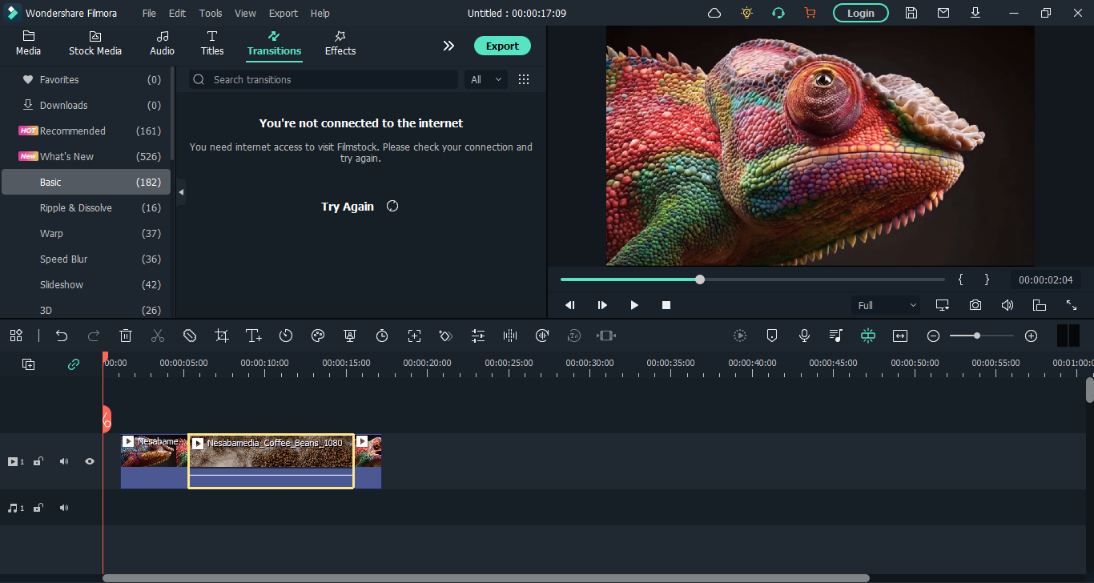Click the Undo arrow
The width and height of the screenshot is (1094, 583).
click(x=62, y=336)
